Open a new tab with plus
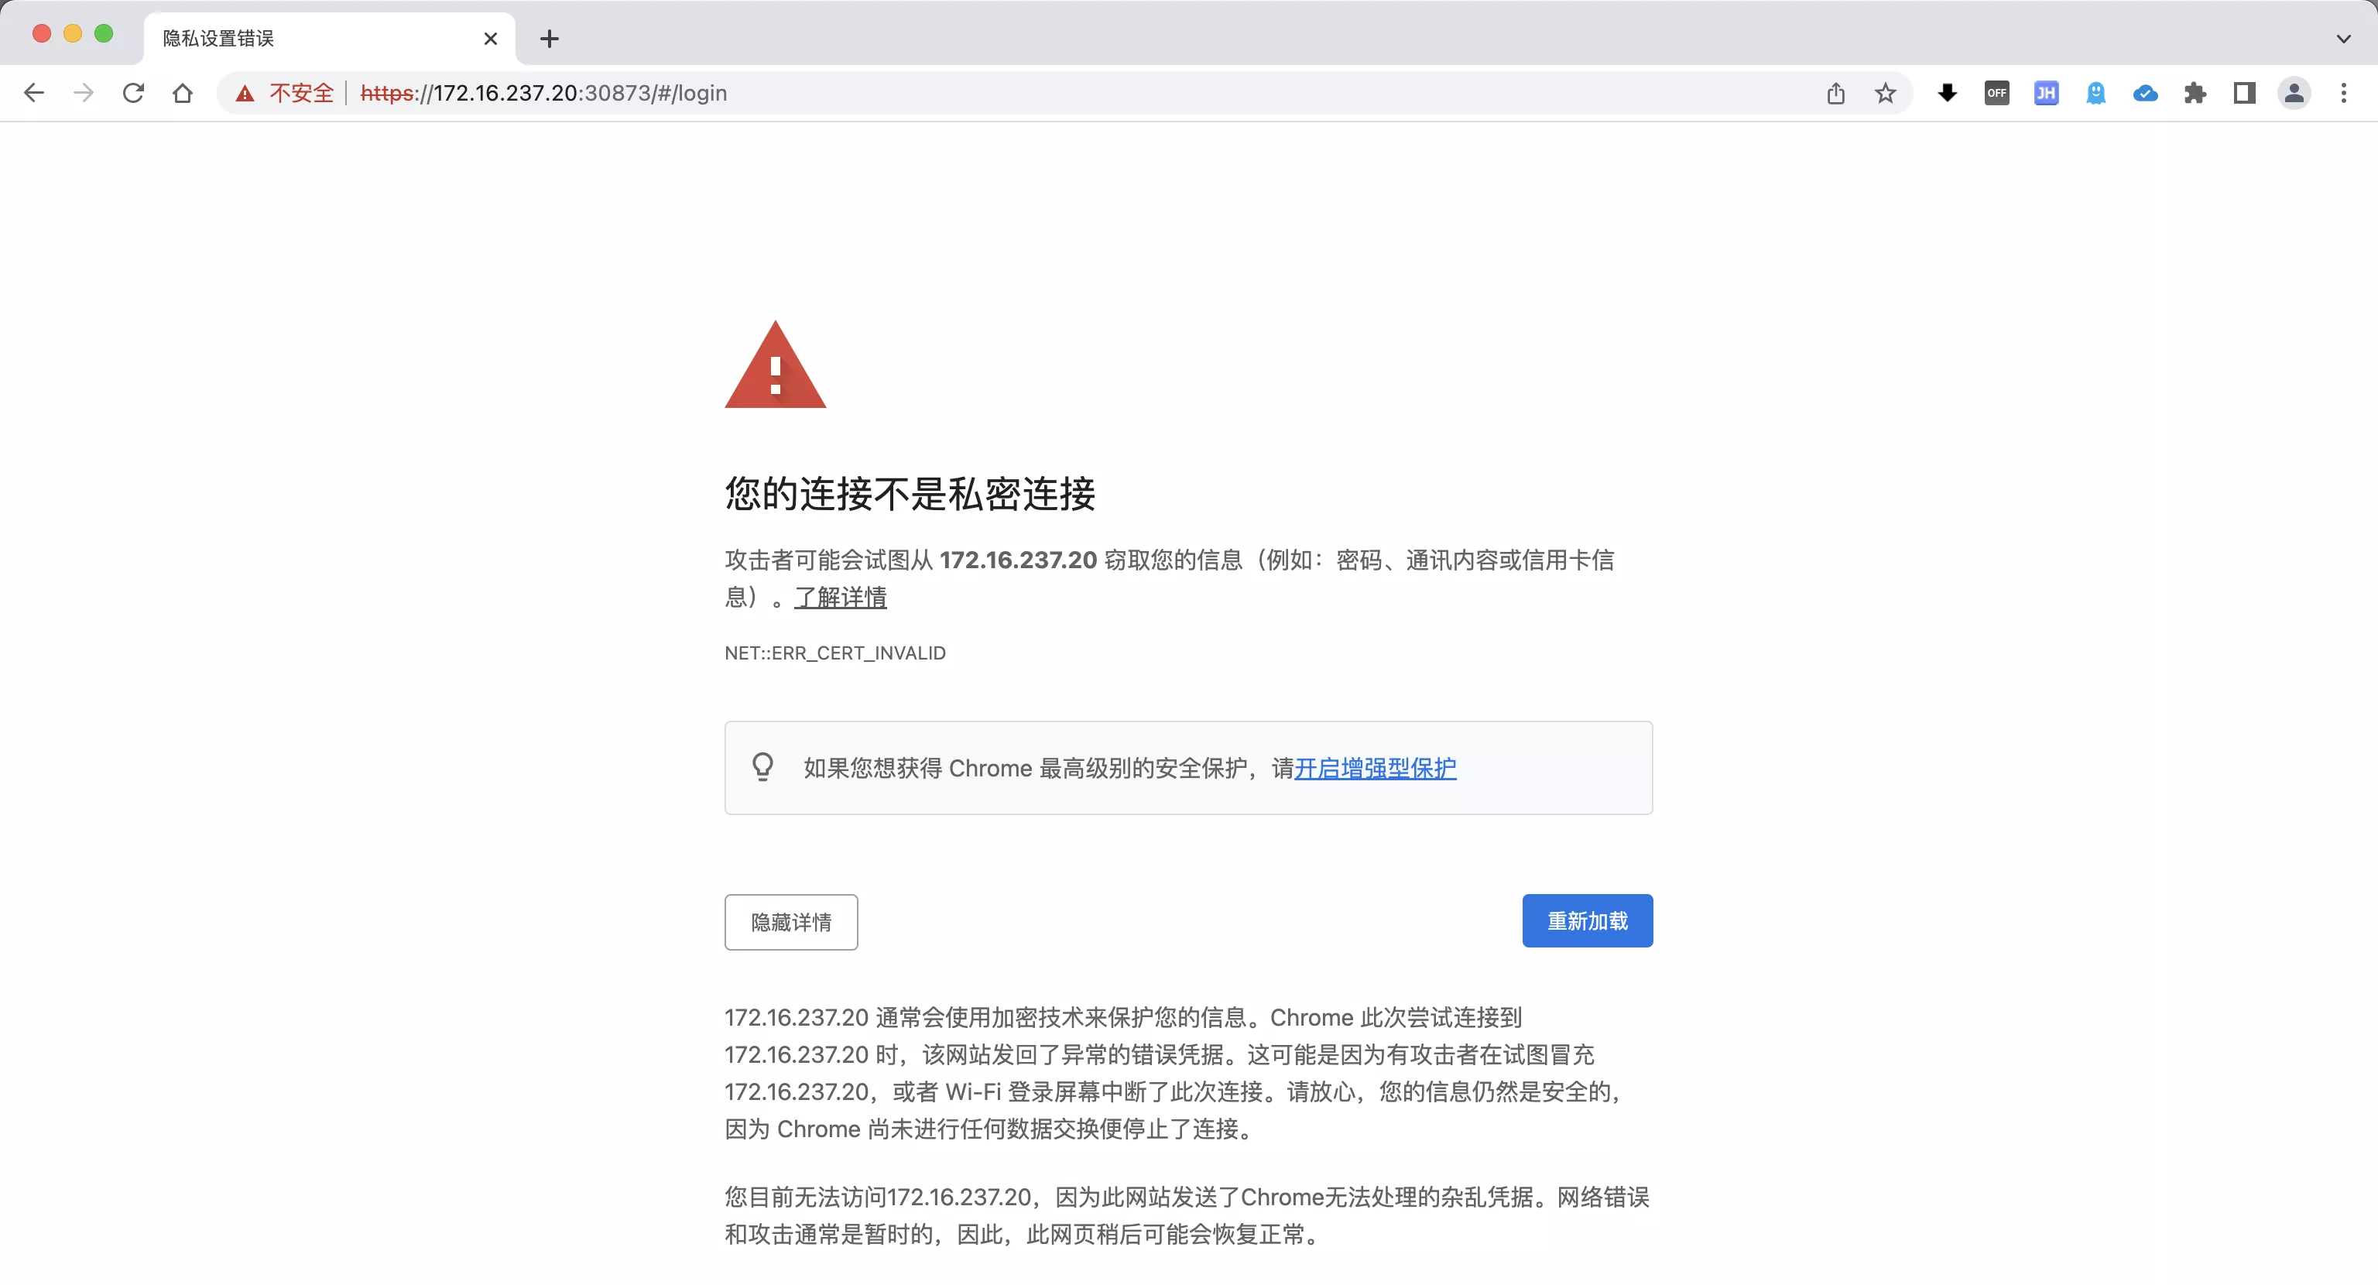The width and height of the screenshot is (2378, 1285). coord(550,39)
